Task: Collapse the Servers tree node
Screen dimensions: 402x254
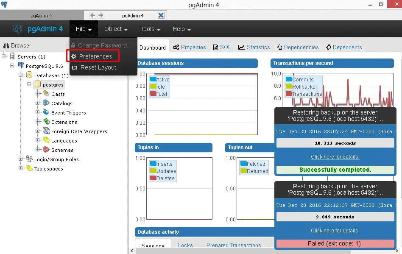Action: tap(4, 56)
